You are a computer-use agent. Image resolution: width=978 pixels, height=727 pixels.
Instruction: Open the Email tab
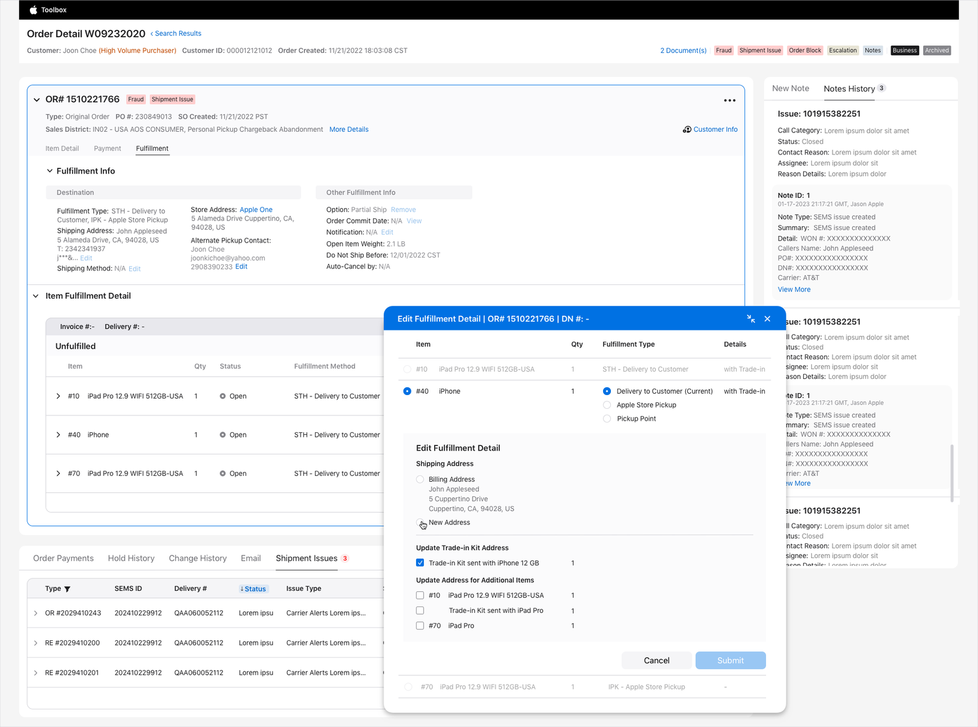point(250,558)
